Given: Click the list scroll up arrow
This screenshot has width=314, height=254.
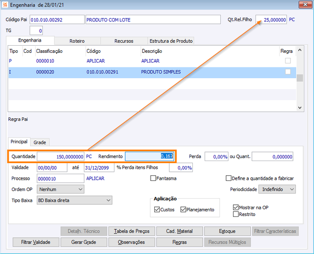Looking at the screenshot, I should coord(300,50).
